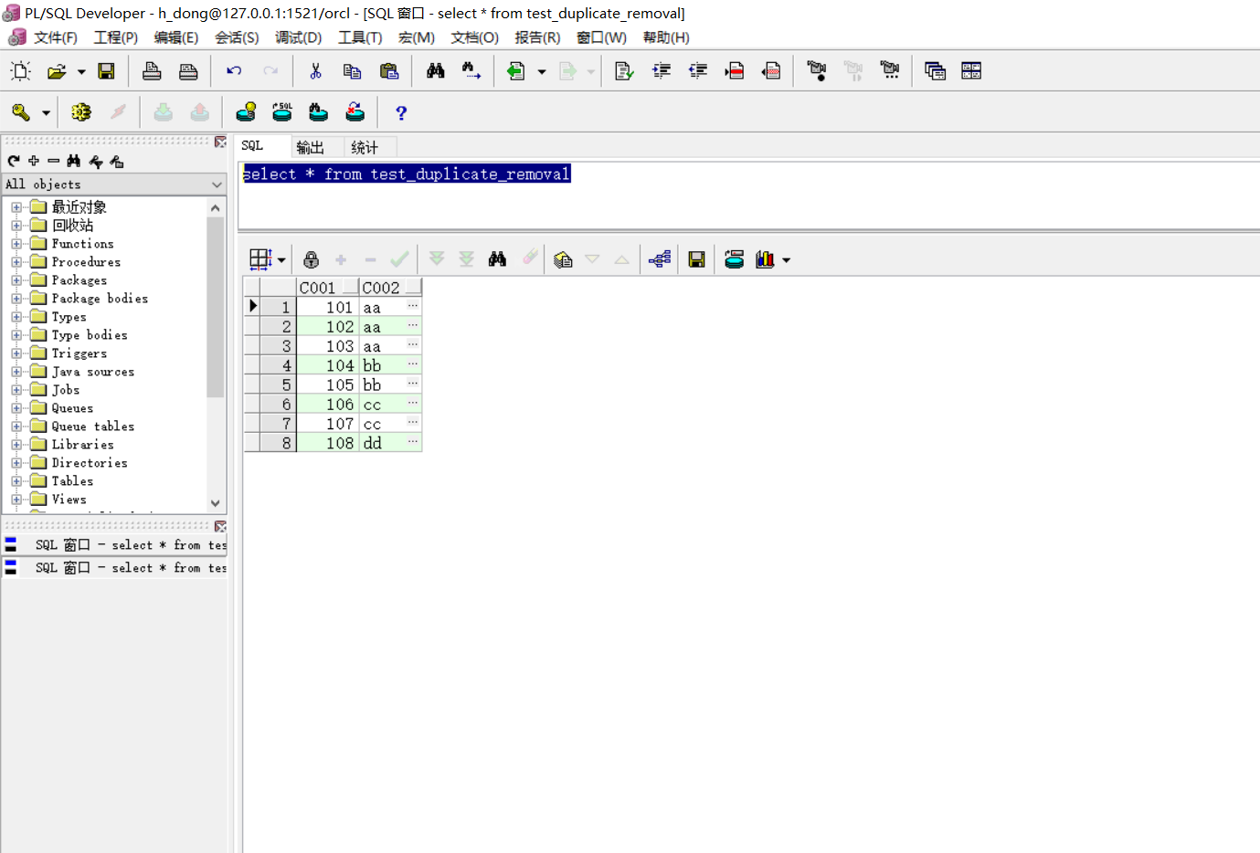
Task: Expand the Tables tree node
Action: (x=16, y=481)
